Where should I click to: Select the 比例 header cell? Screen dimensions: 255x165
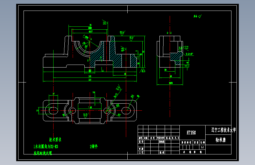coord(202,142)
